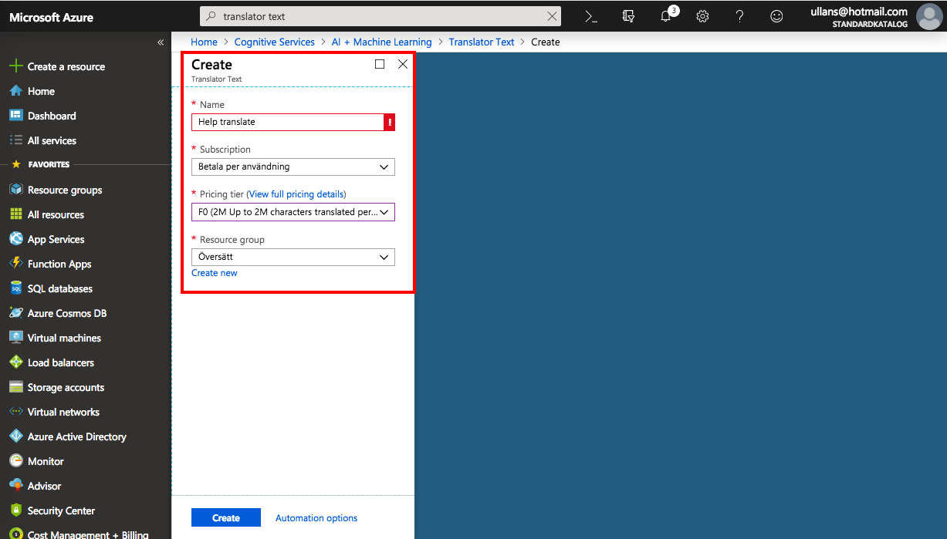Go to AI + Machine Learning breadcrumb
The width and height of the screenshot is (947, 539).
(x=382, y=42)
